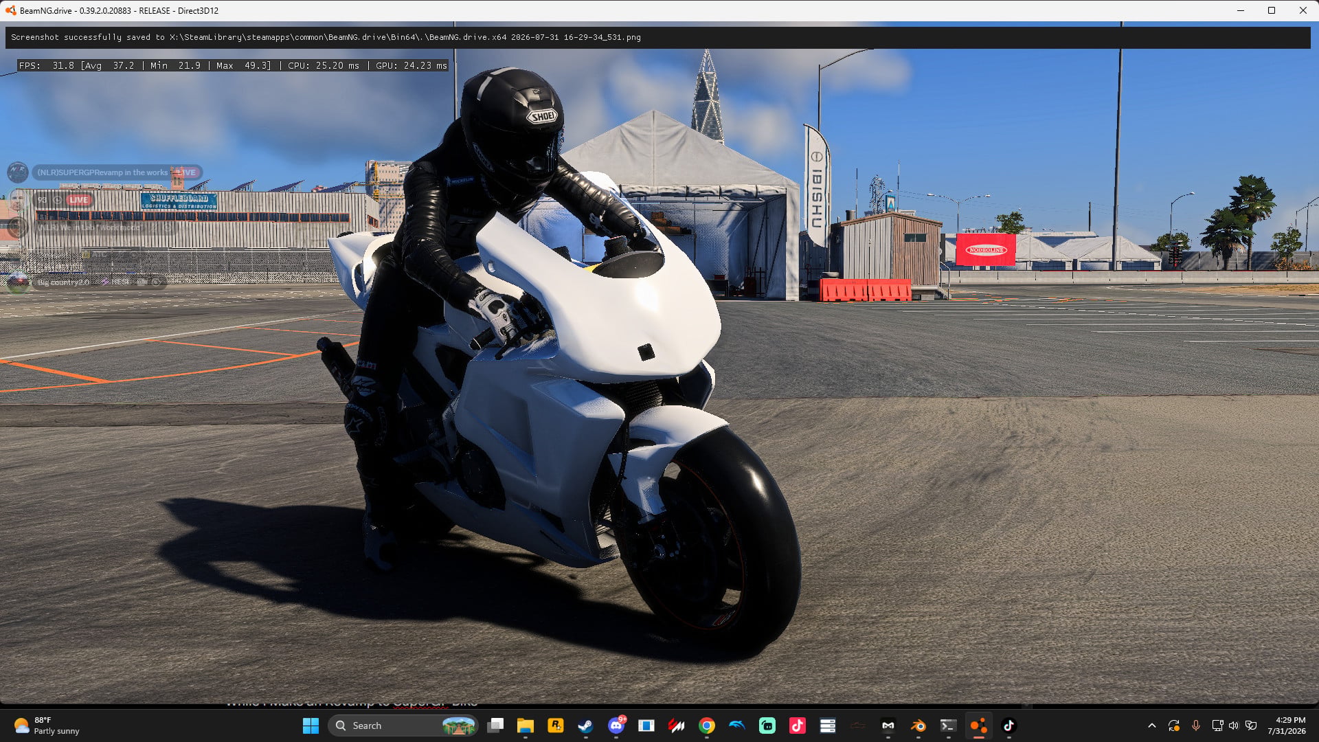Viewport: 1319px width, 742px height.
Task: Switch to Blender on the taskbar
Action: pyautogui.click(x=918, y=726)
